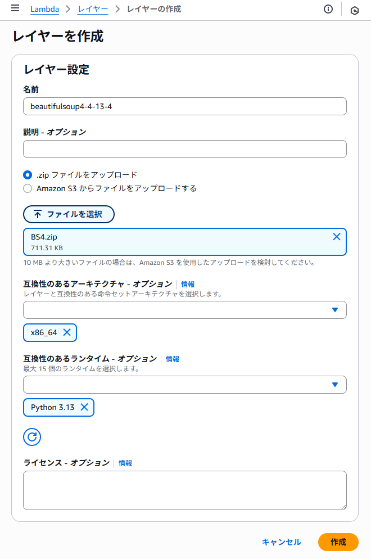
Task: Click the 作成 button
Action: point(339,542)
